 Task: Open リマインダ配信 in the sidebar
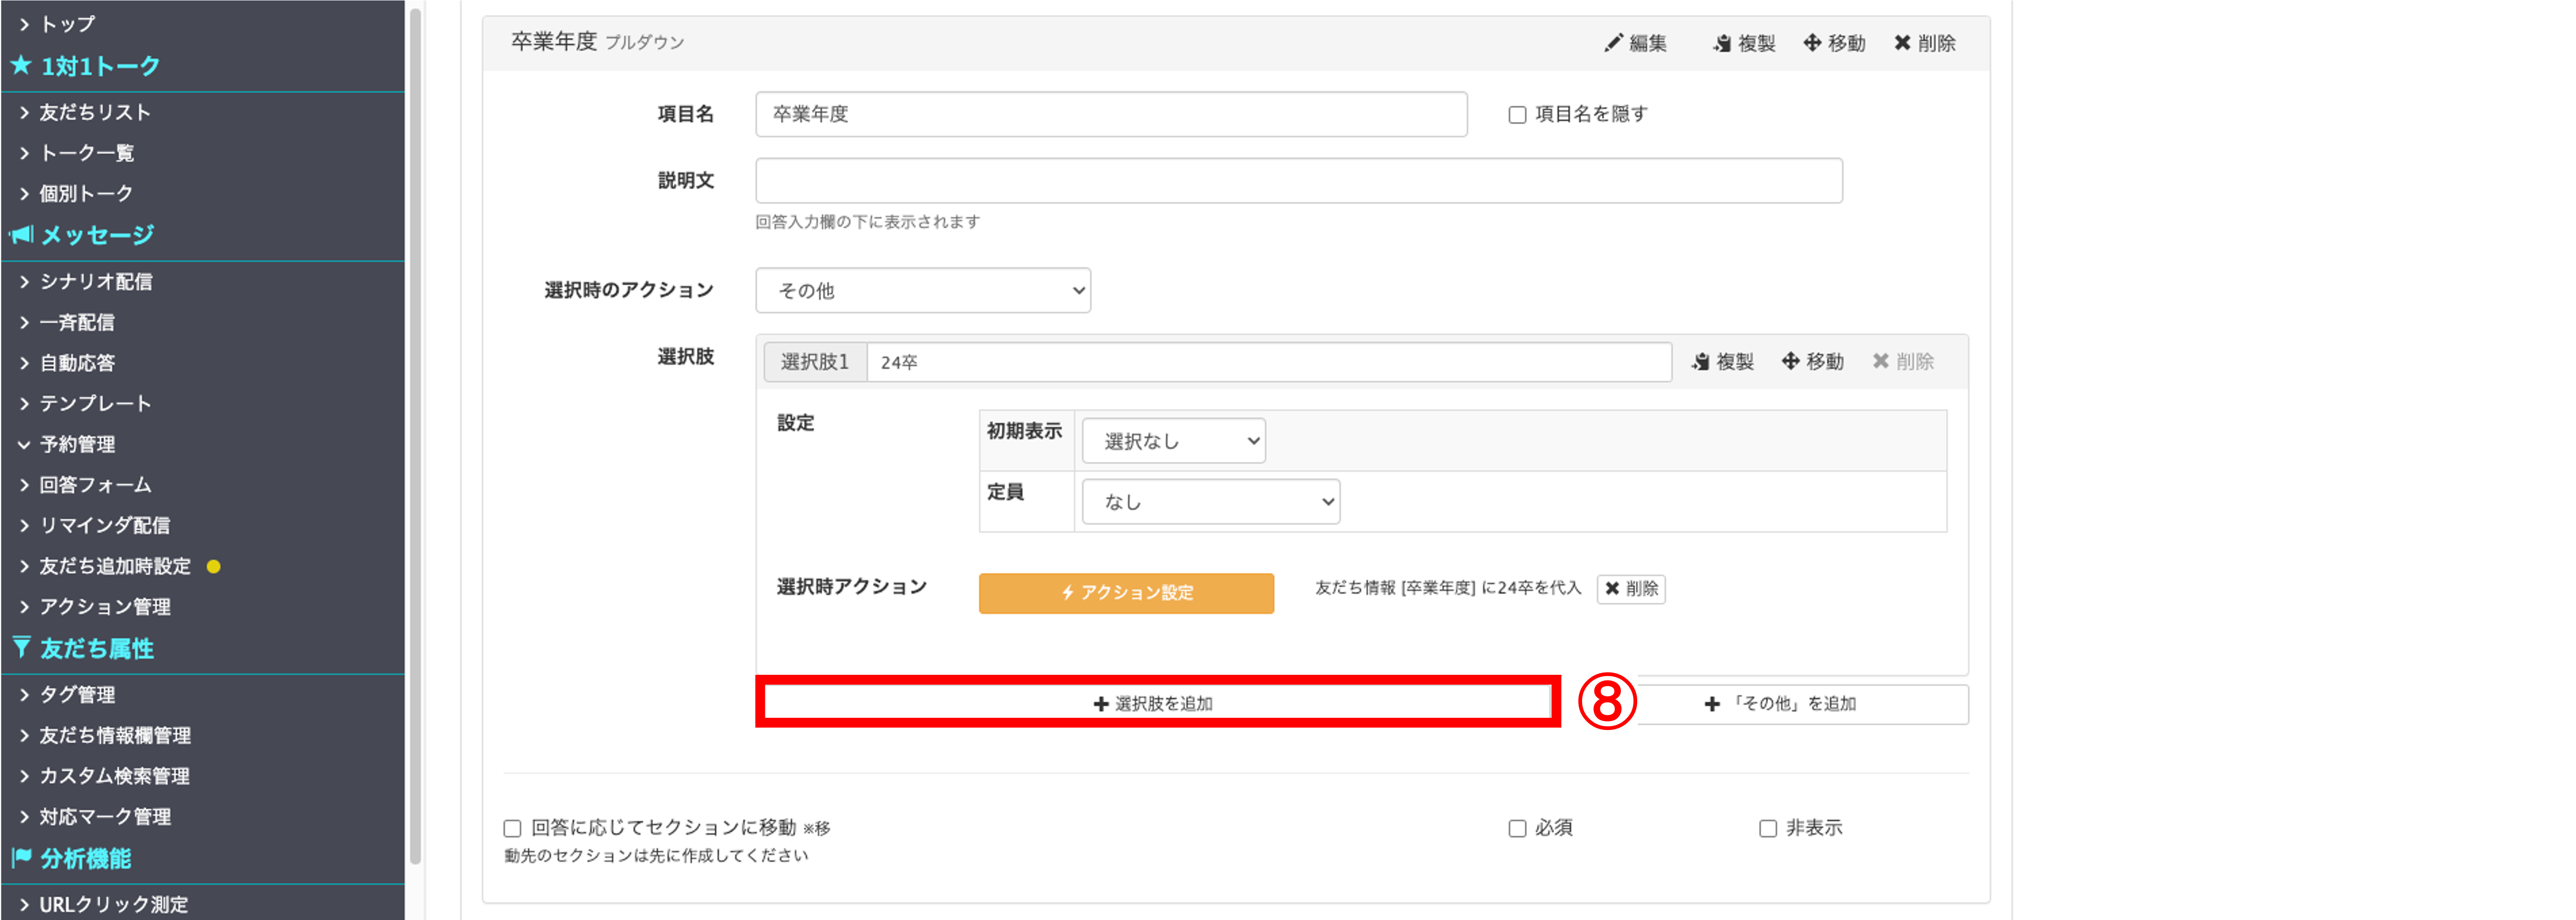tap(104, 524)
